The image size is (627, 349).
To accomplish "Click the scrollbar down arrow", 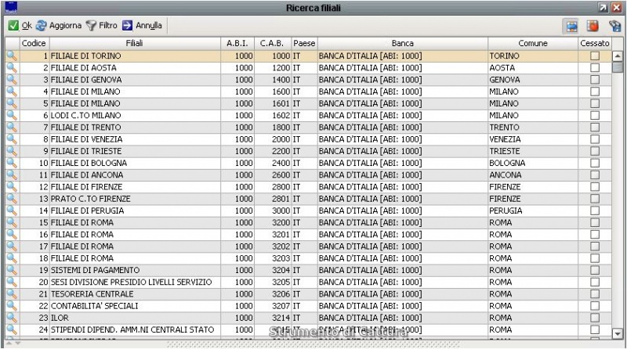I will (x=618, y=333).
